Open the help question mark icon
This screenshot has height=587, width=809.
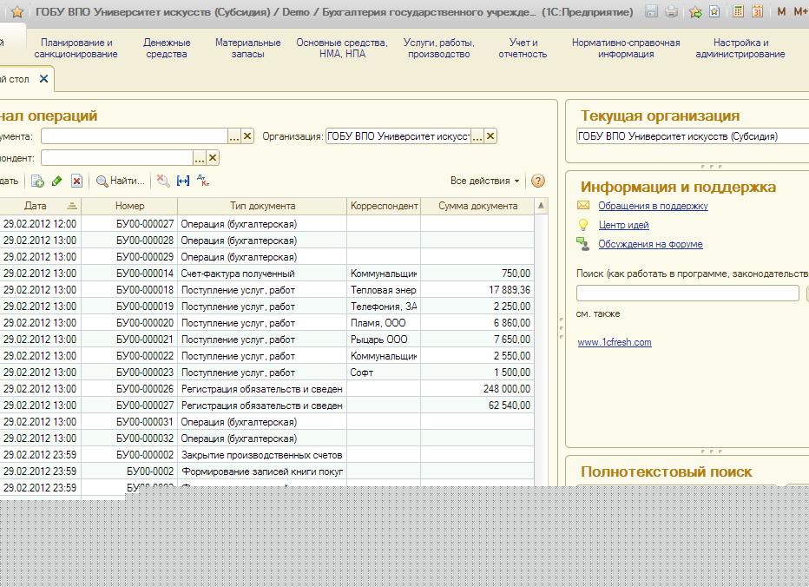coord(537,181)
